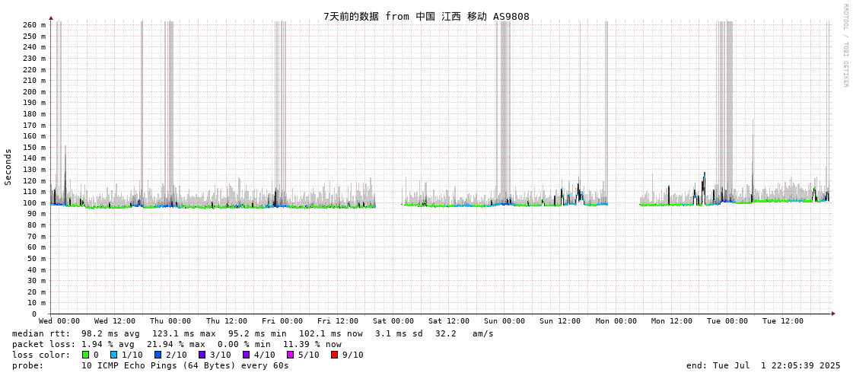Click the '50 m' y-axis tick label
This screenshot has width=853, height=376.
[37, 258]
